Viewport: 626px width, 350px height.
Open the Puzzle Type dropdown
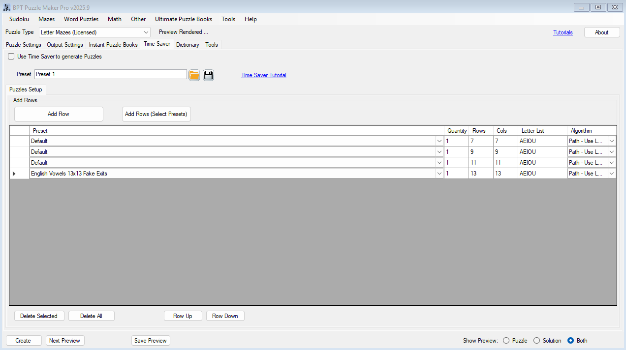click(x=146, y=32)
